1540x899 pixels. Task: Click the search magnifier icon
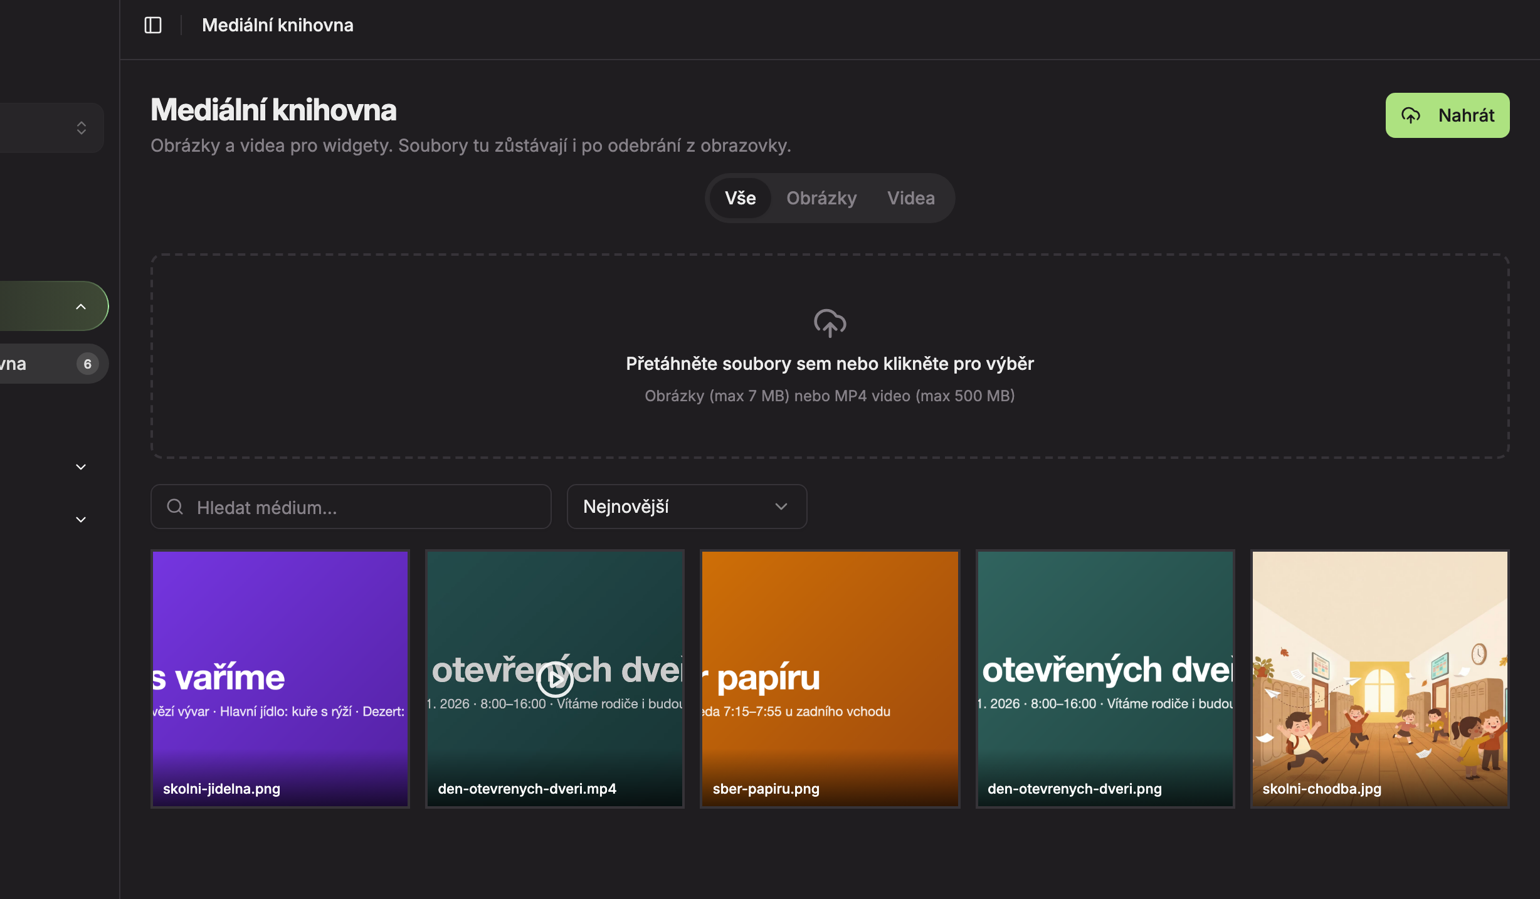coord(175,507)
